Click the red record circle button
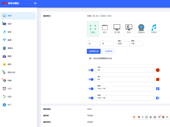Viewport: 170px width, 127px height. click(x=158, y=70)
